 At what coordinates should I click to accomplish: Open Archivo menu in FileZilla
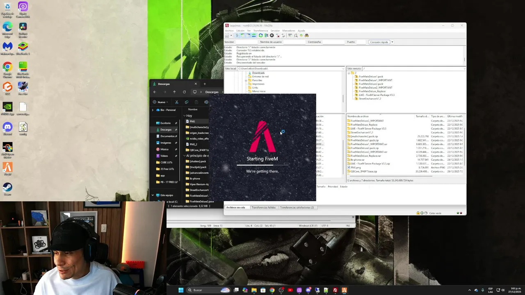[229, 31]
